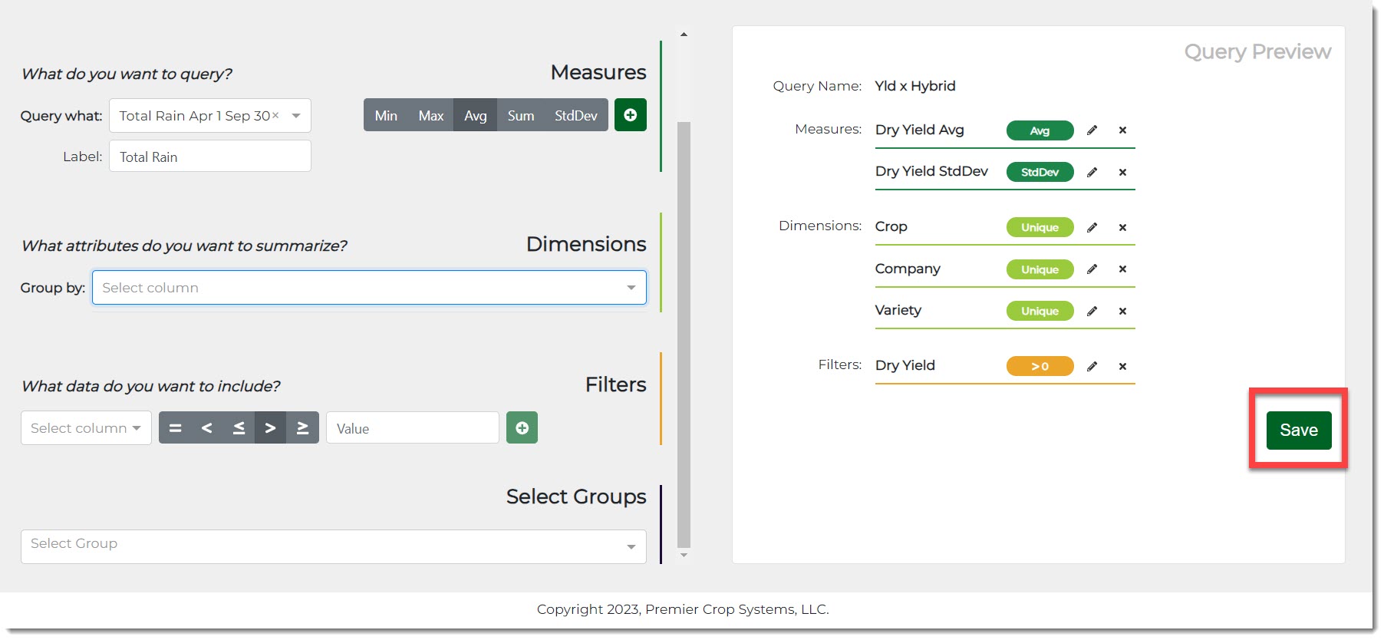Remove the Dry Yield filter
This screenshot has height=640, width=1384.
1122,367
